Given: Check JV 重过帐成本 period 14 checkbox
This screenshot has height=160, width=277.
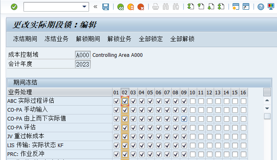Looking at the screenshot, I should 227,137.
